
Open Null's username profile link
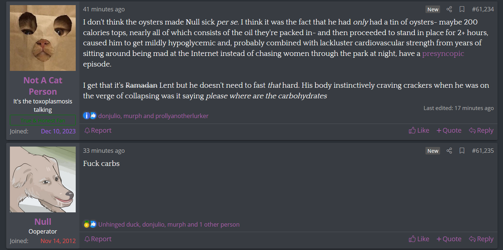(x=43, y=221)
